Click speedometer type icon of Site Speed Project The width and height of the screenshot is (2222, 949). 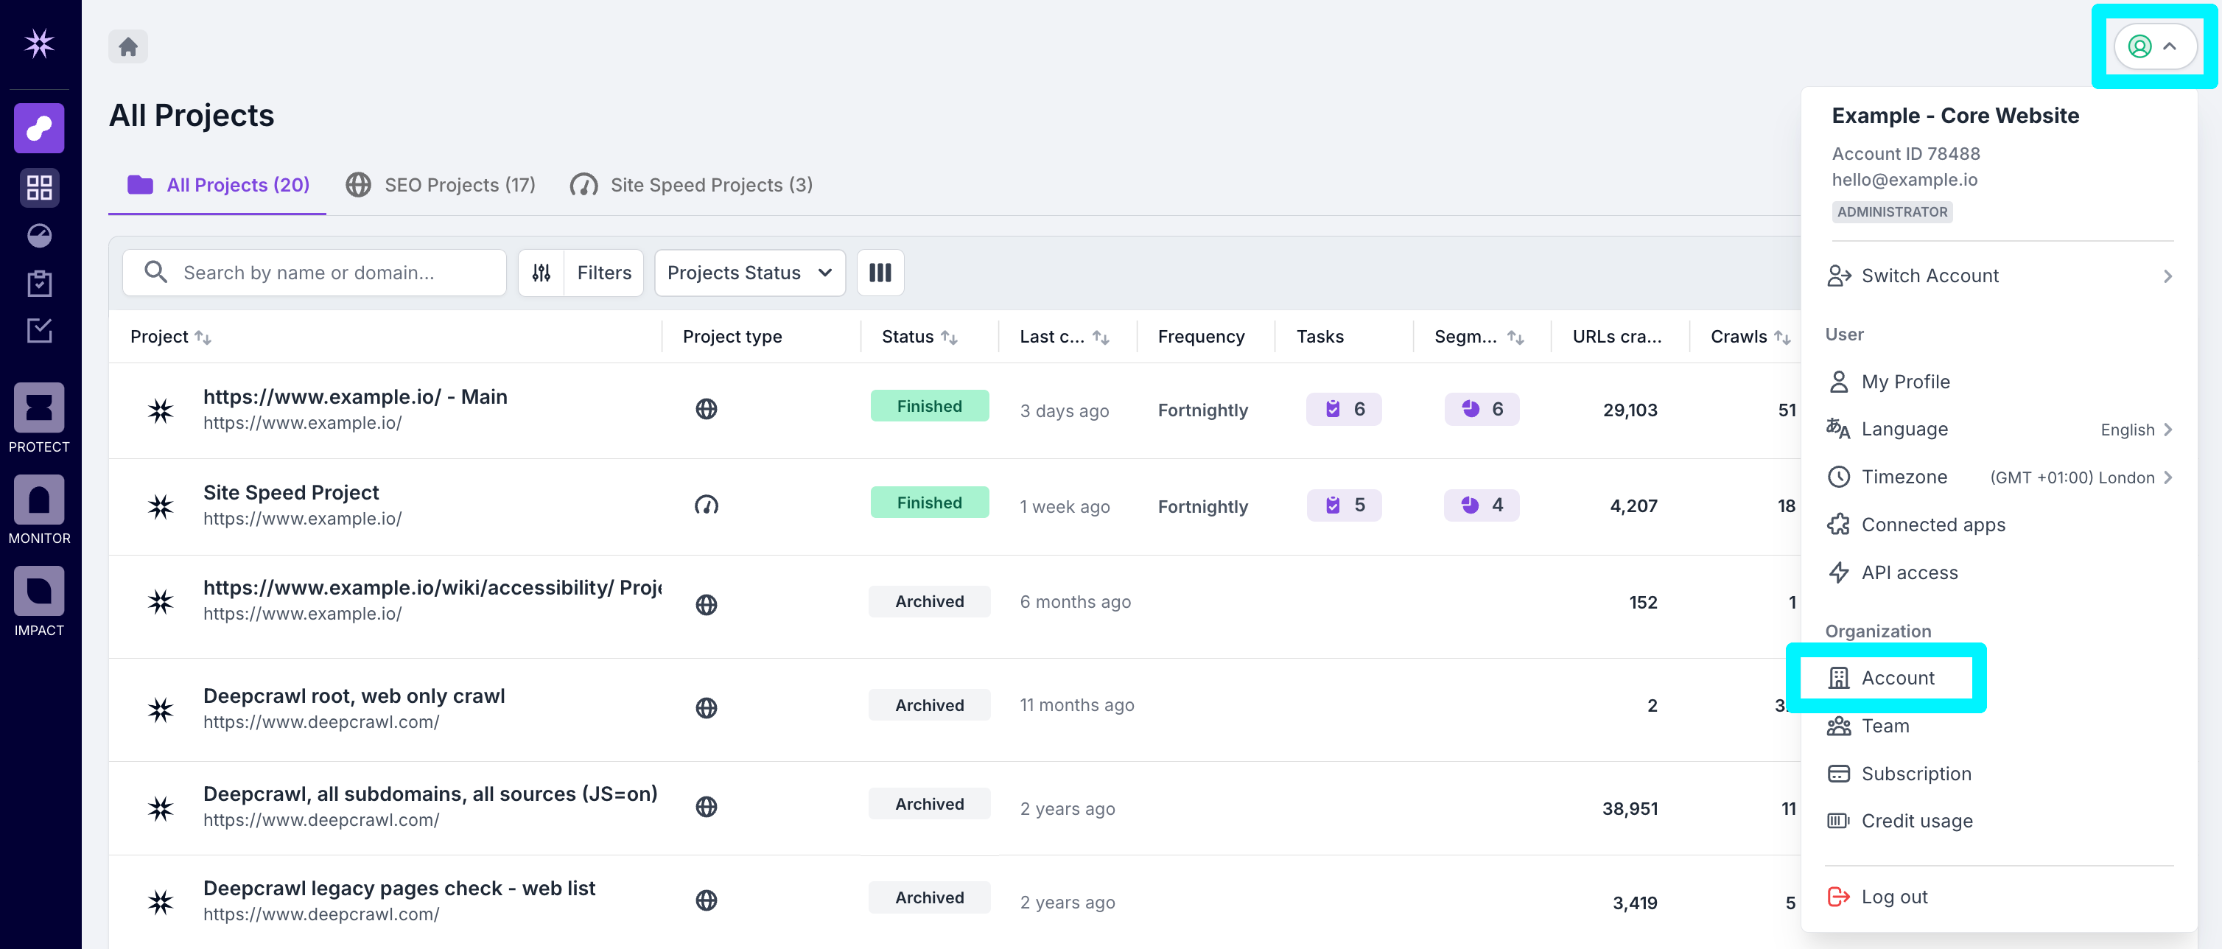tap(706, 505)
